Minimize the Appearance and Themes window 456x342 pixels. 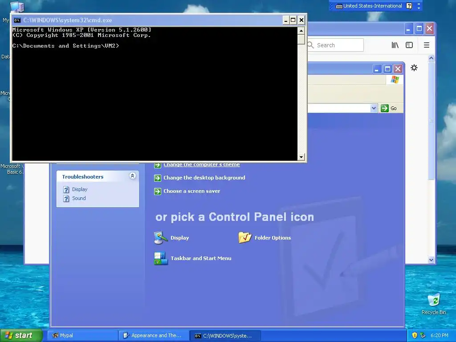[377, 69]
